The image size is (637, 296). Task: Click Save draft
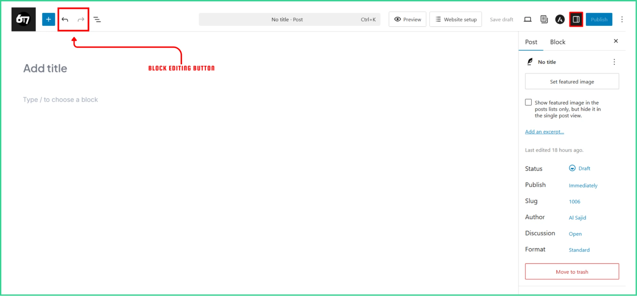pyautogui.click(x=502, y=19)
